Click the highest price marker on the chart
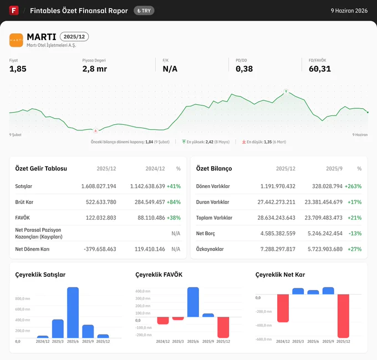 [286, 91]
